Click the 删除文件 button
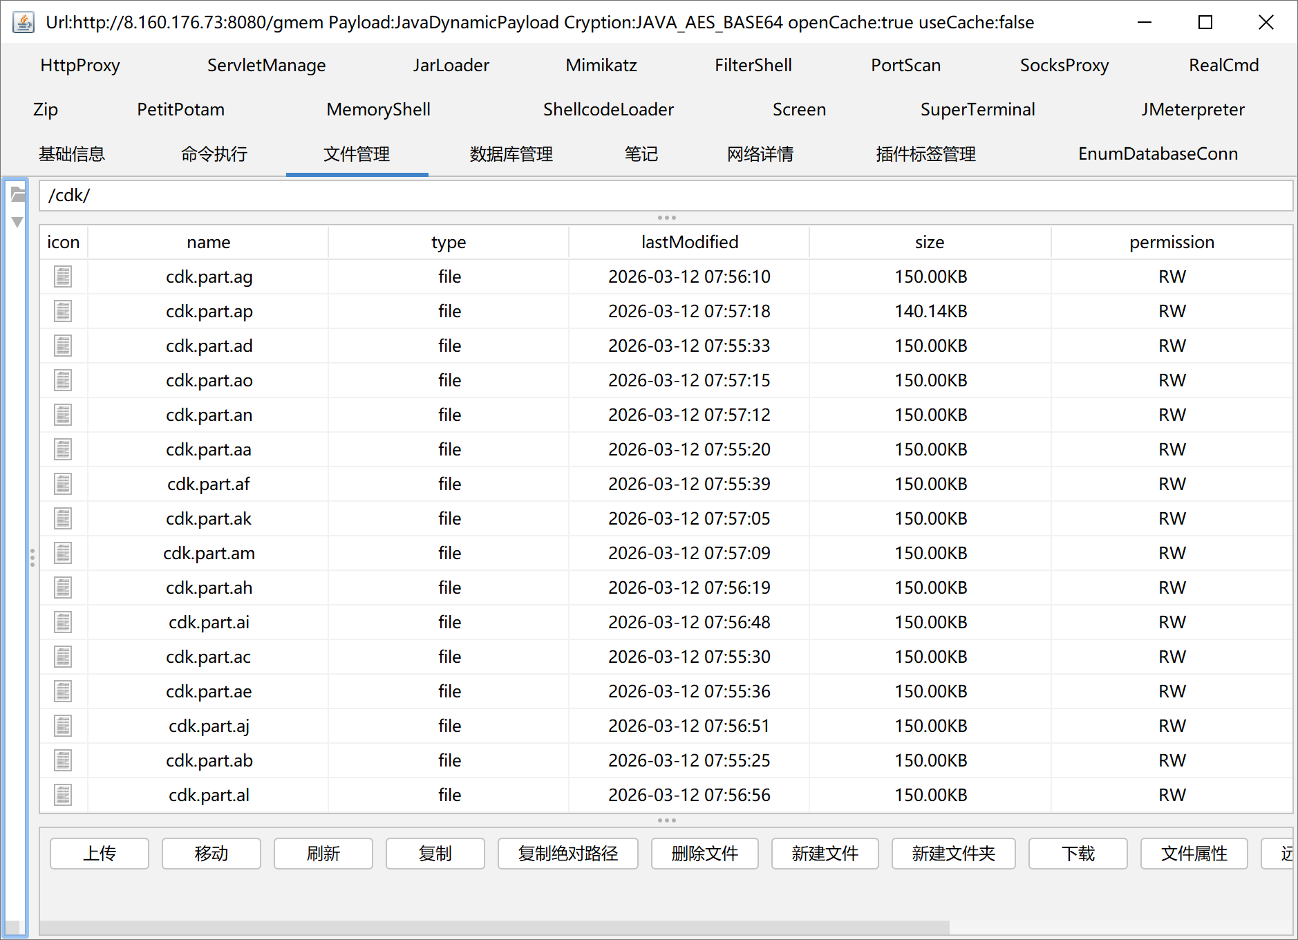The height and width of the screenshot is (940, 1298). (704, 854)
